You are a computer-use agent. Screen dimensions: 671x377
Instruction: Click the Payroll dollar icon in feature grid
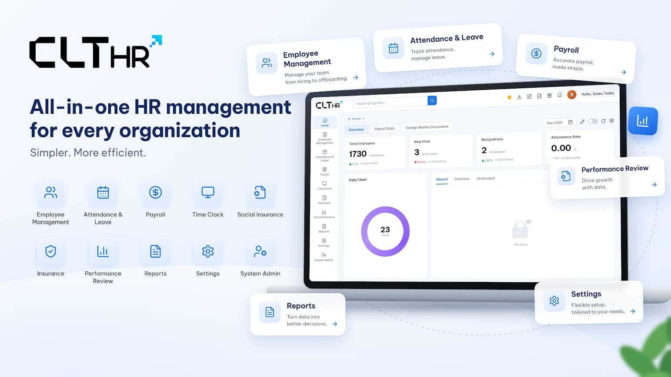click(156, 192)
